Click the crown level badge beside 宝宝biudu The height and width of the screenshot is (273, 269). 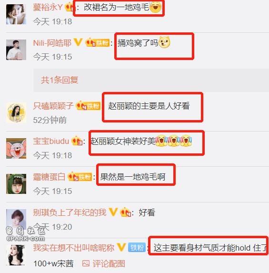click(x=77, y=141)
